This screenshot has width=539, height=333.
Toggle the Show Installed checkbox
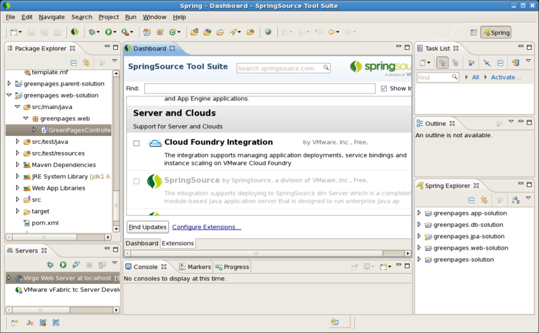point(383,89)
